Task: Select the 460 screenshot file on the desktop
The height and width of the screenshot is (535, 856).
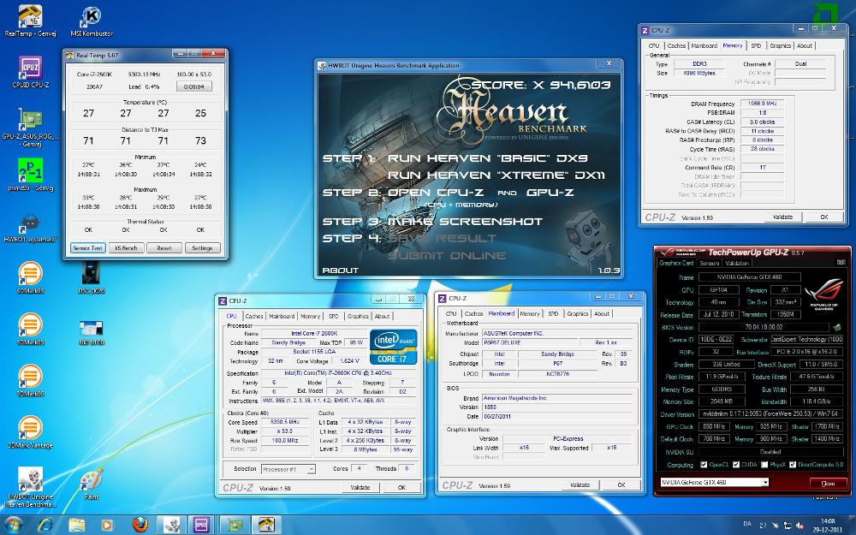Action: click(91, 332)
